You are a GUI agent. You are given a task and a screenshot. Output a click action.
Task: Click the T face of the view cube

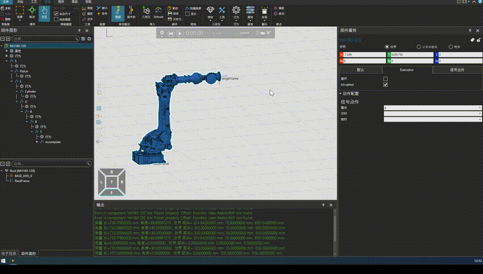[x=111, y=182]
